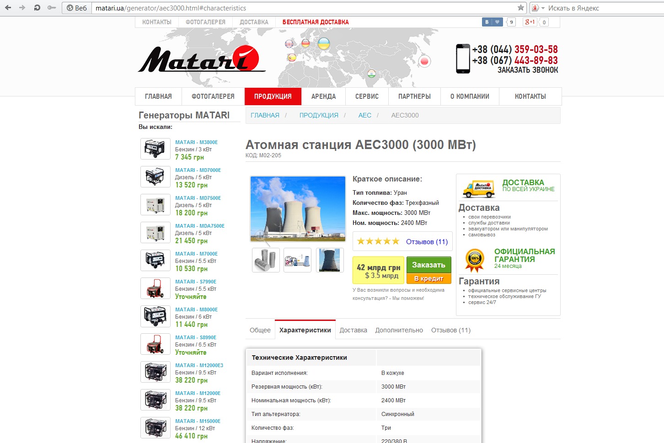The height and width of the screenshot is (443, 664).
Task: Click the ЗАКАЗАТЬ ЗВОНОК link
Action: coord(528,70)
